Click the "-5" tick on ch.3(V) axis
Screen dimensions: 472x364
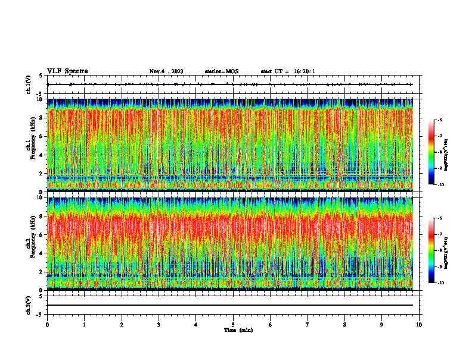pos(40,315)
